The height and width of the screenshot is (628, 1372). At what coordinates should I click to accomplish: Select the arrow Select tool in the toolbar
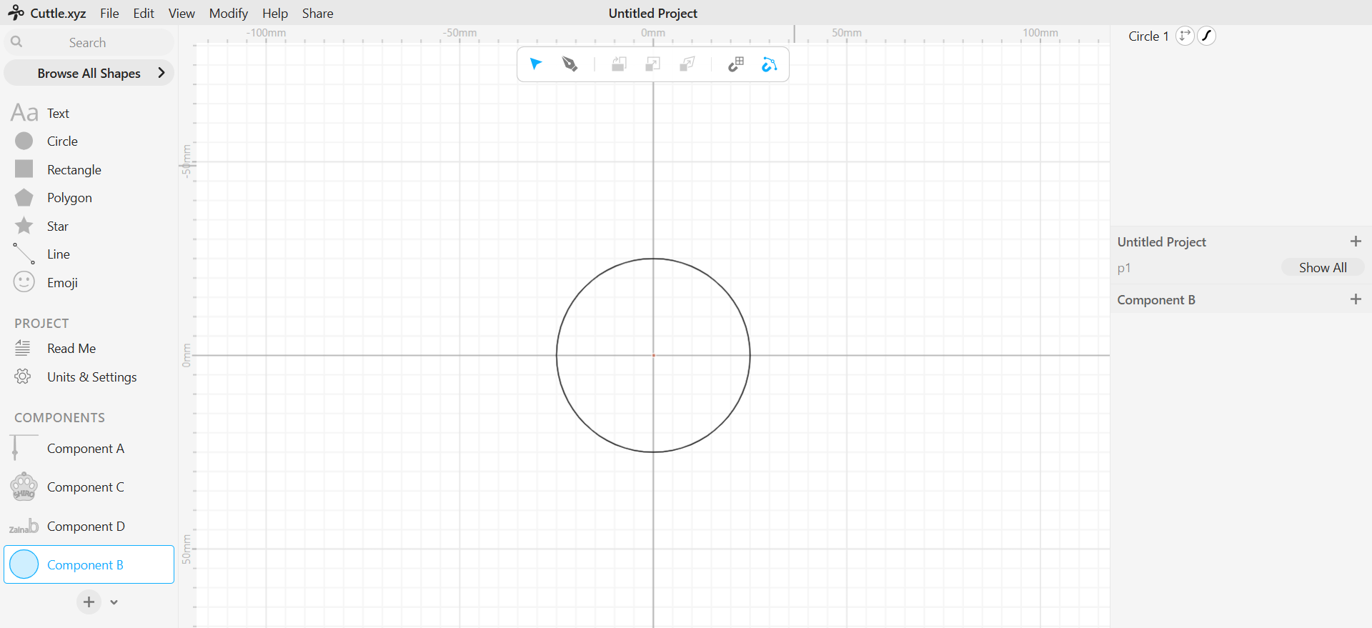(536, 64)
